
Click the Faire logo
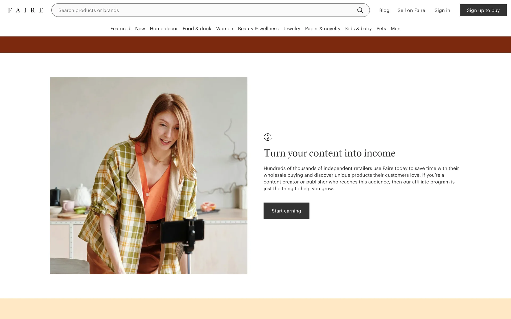click(26, 10)
